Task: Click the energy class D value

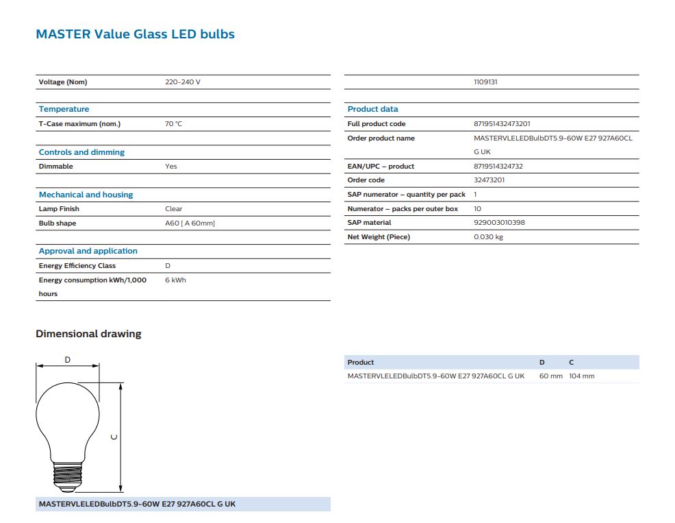Action: tap(168, 265)
